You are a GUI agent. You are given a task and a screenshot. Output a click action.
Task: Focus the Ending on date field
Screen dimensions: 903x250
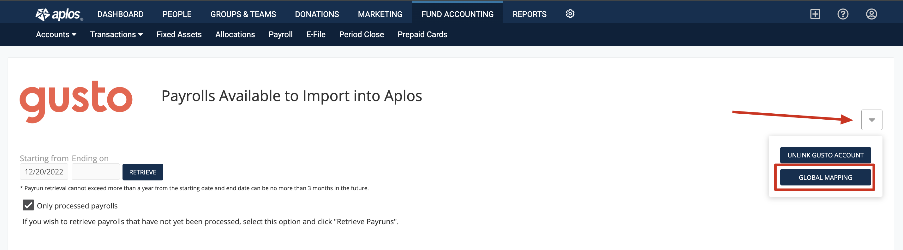point(95,172)
